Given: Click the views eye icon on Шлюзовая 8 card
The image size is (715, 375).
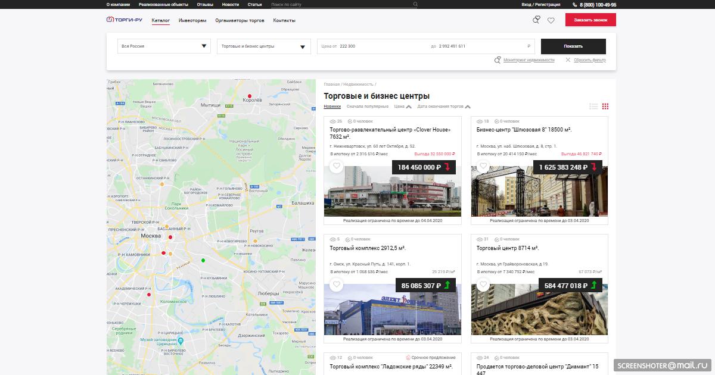Looking at the screenshot, I should pyautogui.click(x=480, y=121).
